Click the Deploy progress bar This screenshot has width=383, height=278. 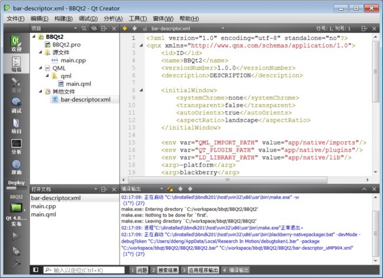point(16,188)
